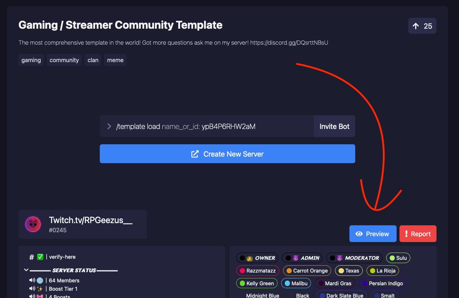Viewport: 459px width, 298px height.
Task: Report this template
Action: point(418,234)
